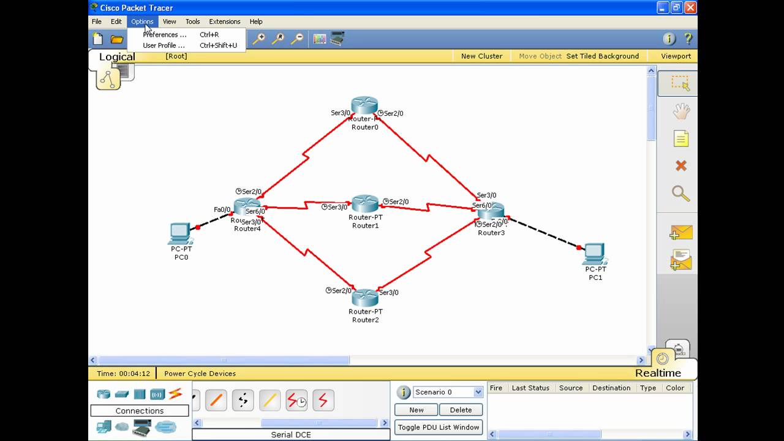Choose Preferences from Options menu
The width and height of the screenshot is (784, 441).
187,35
